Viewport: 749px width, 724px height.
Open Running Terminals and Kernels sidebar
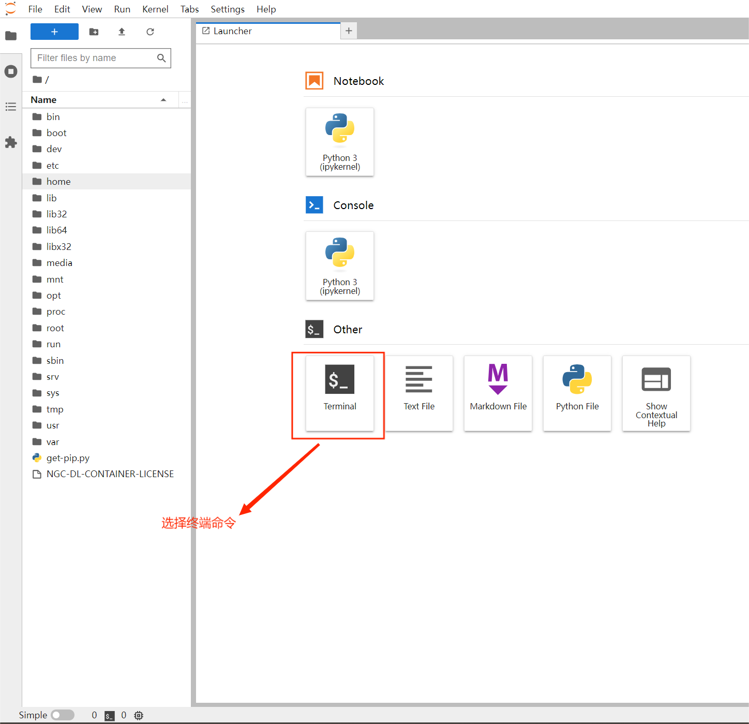coord(11,71)
